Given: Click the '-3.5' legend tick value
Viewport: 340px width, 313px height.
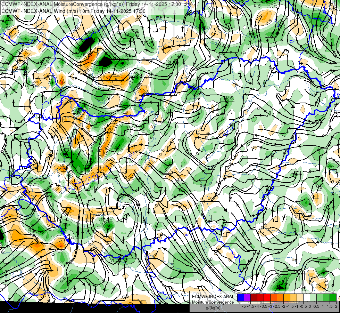Looking at the screenshot, I should 264,306.
